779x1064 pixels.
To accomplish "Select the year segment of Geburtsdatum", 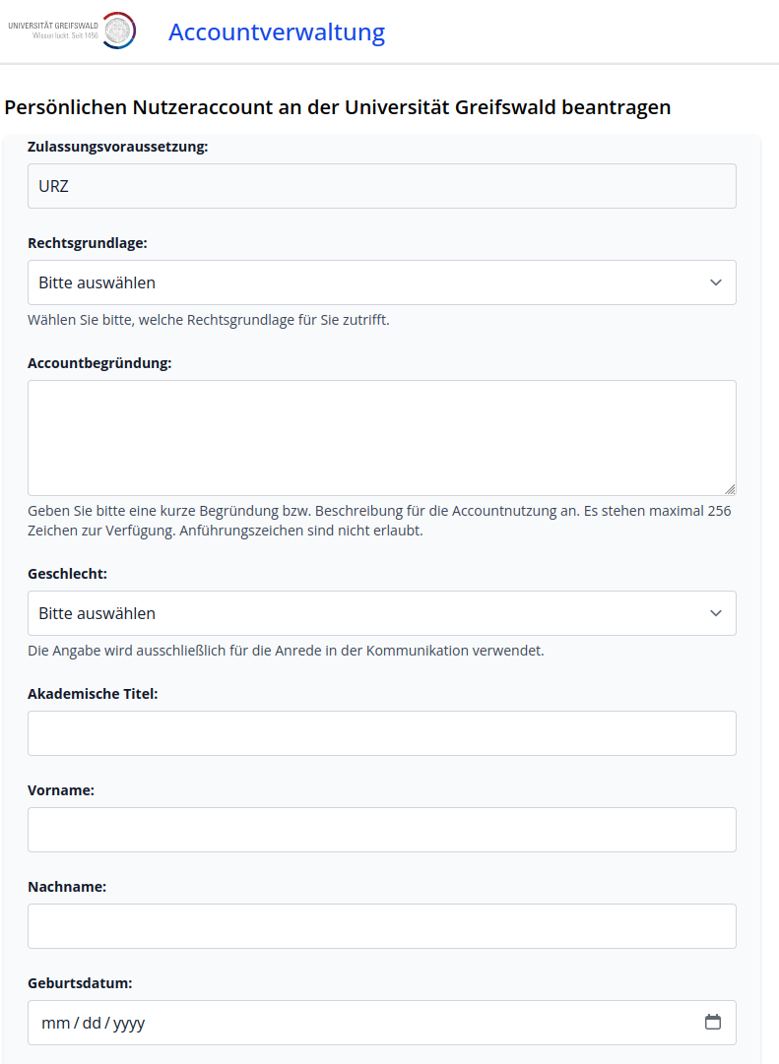I will click(129, 1023).
